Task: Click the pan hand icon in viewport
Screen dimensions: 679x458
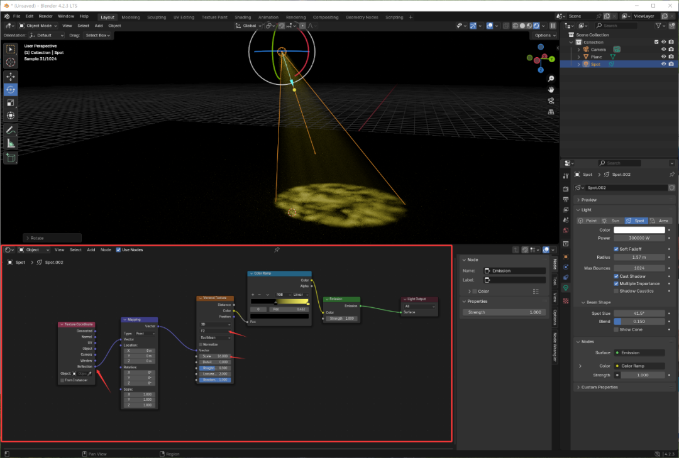Action: (551, 90)
